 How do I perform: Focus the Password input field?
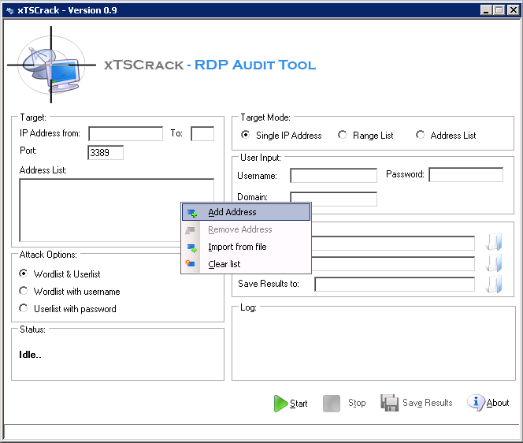pos(466,175)
